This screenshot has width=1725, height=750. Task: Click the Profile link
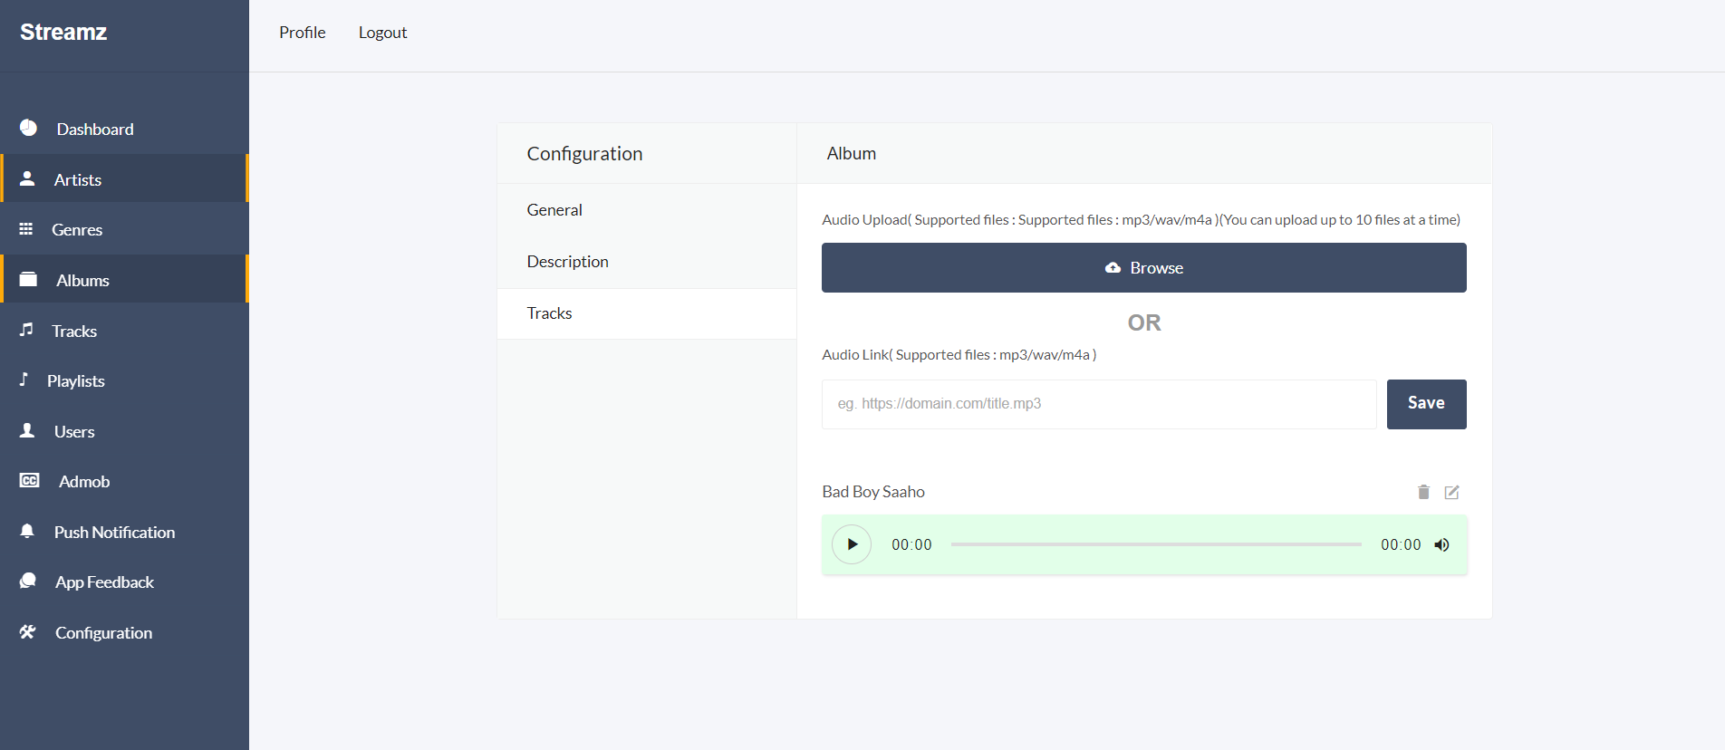click(x=302, y=33)
